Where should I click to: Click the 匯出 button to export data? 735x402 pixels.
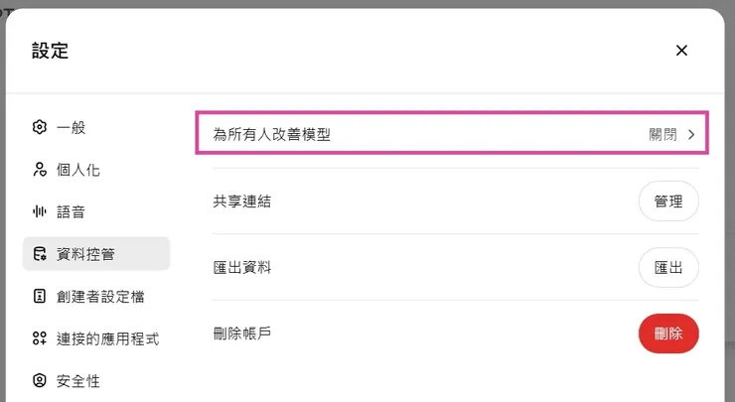(x=668, y=267)
